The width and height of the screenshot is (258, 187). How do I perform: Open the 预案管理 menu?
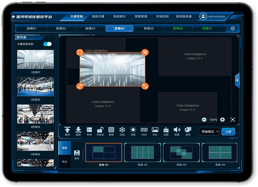(141, 16)
